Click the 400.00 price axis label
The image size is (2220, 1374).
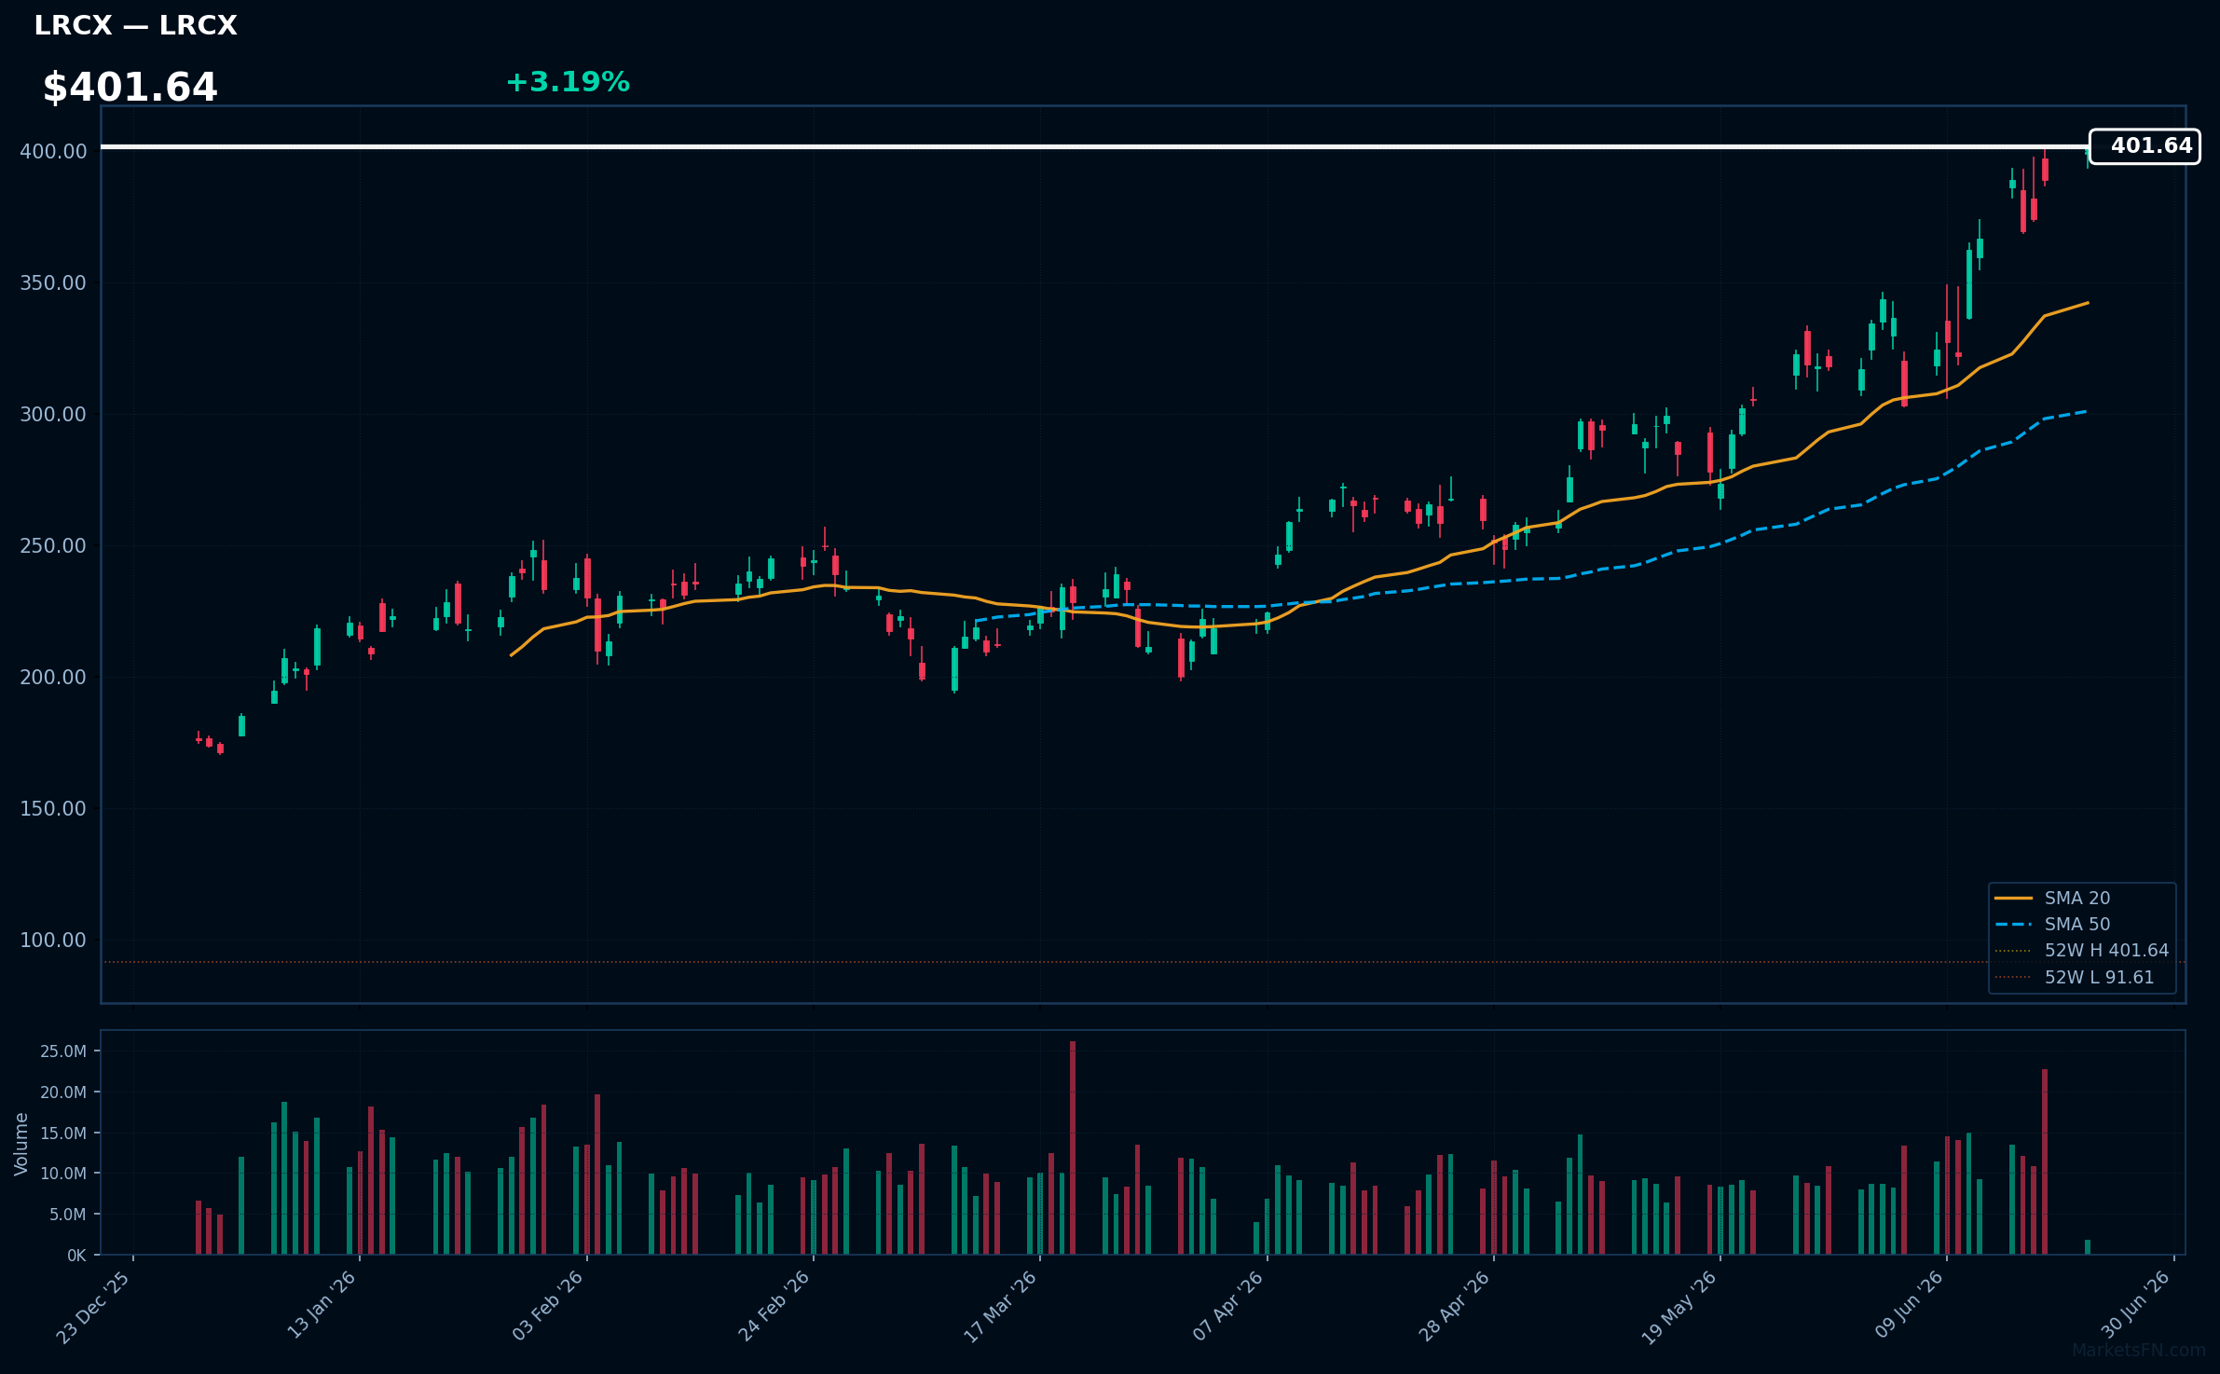(53, 151)
